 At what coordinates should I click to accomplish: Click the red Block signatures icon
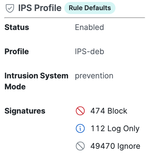tap(80, 111)
